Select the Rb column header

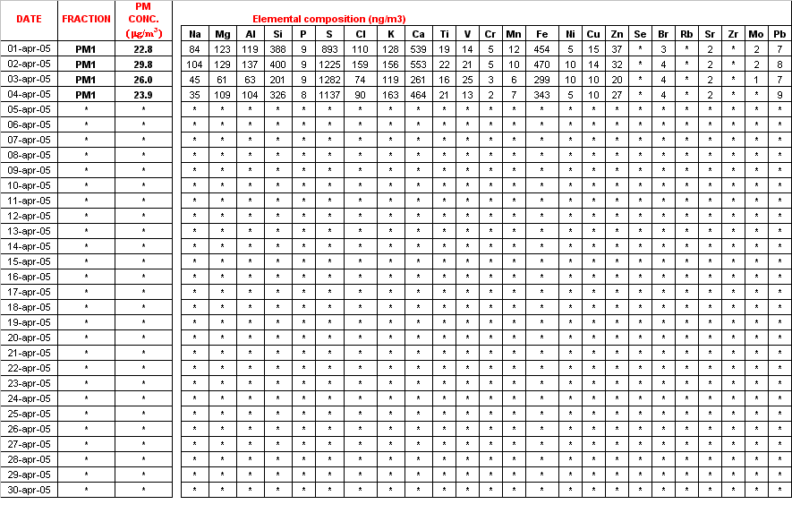click(686, 34)
